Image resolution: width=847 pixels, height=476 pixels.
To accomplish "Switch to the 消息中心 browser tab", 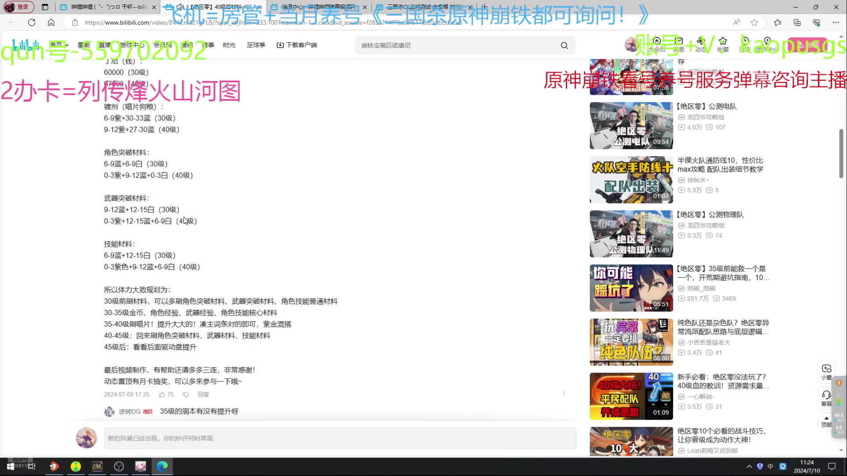I will pyautogui.click(x=319, y=7).
